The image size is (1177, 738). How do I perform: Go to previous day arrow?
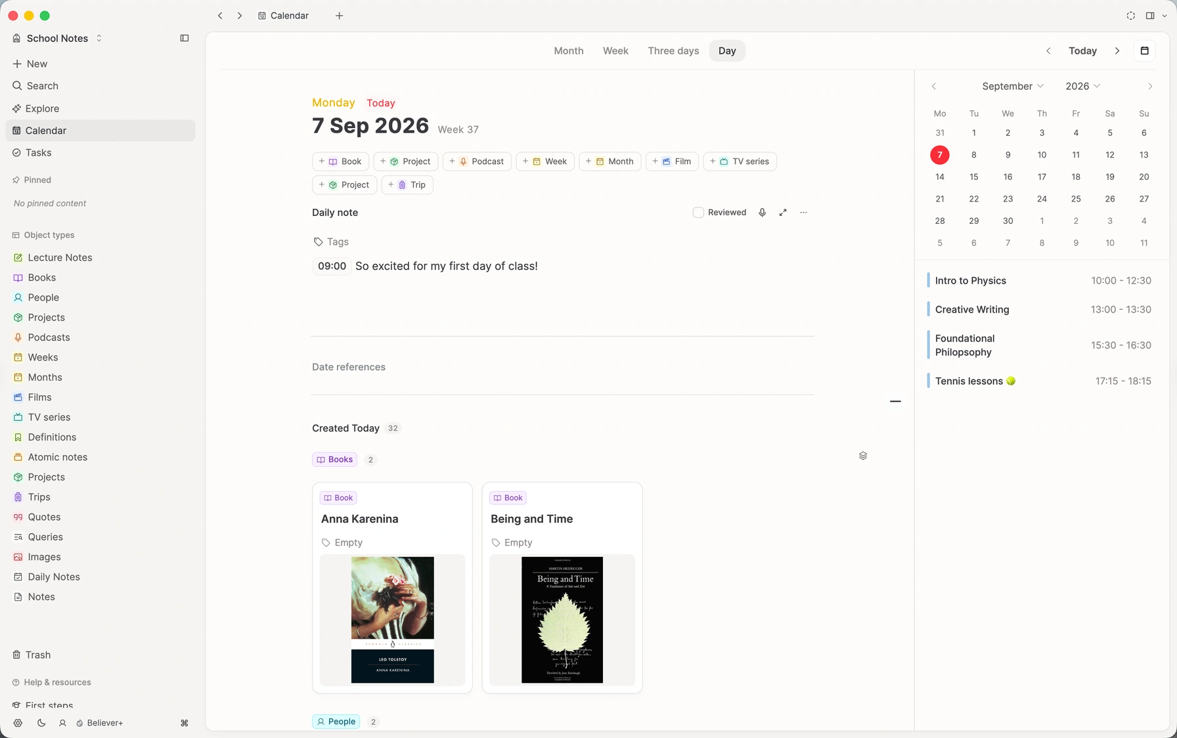(1048, 51)
